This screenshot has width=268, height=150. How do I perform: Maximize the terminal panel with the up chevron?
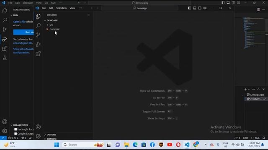(x=258, y=89)
